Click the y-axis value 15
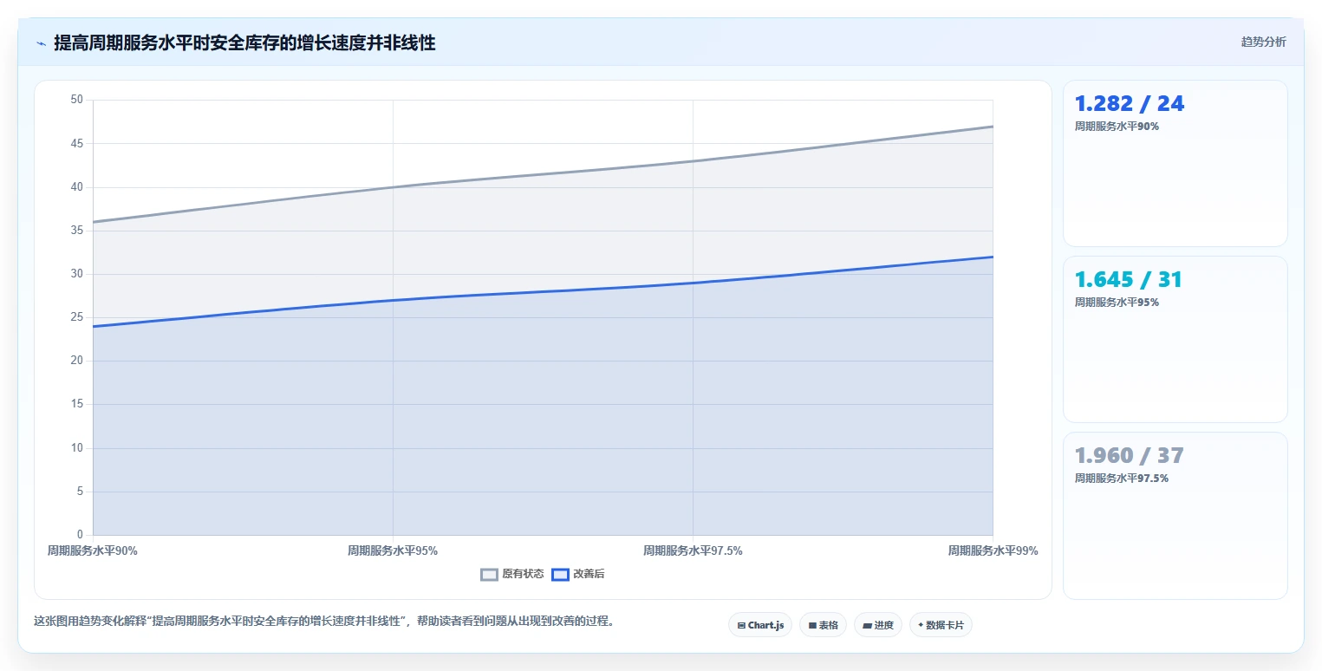Image resolution: width=1322 pixels, height=671 pixels. 76,405
